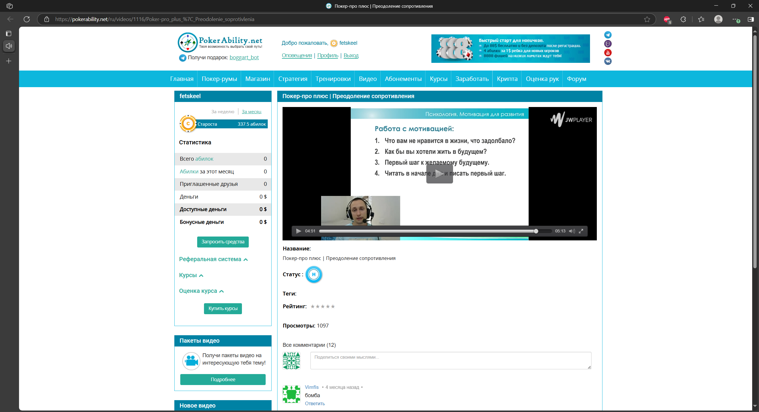Image resolution: width=759 pixels, height=412 pixels.
Task: Open 'Главная' in the navigation bar
Action: coord(182,79)
